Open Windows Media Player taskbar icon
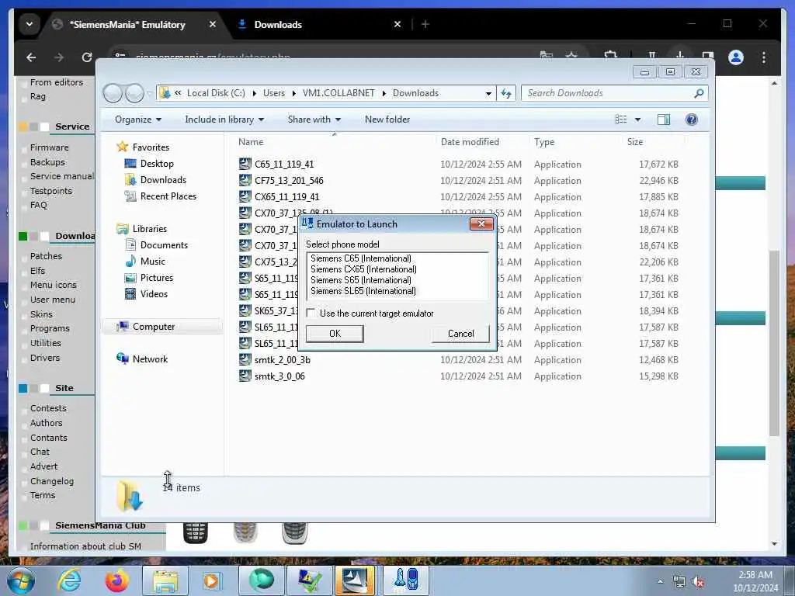Screen dimensions: 795x596 click(x=212, y=580)
